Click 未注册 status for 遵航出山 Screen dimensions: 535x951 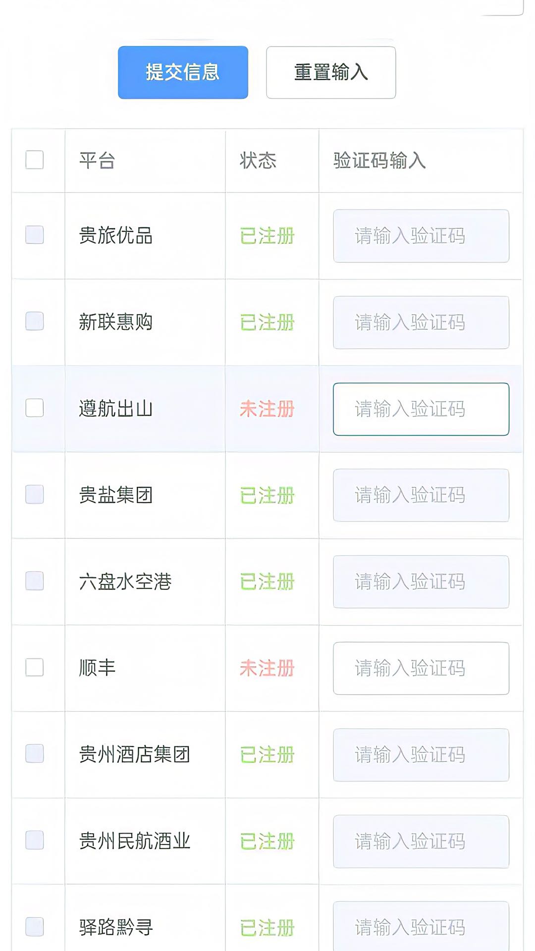pos(267,409)
